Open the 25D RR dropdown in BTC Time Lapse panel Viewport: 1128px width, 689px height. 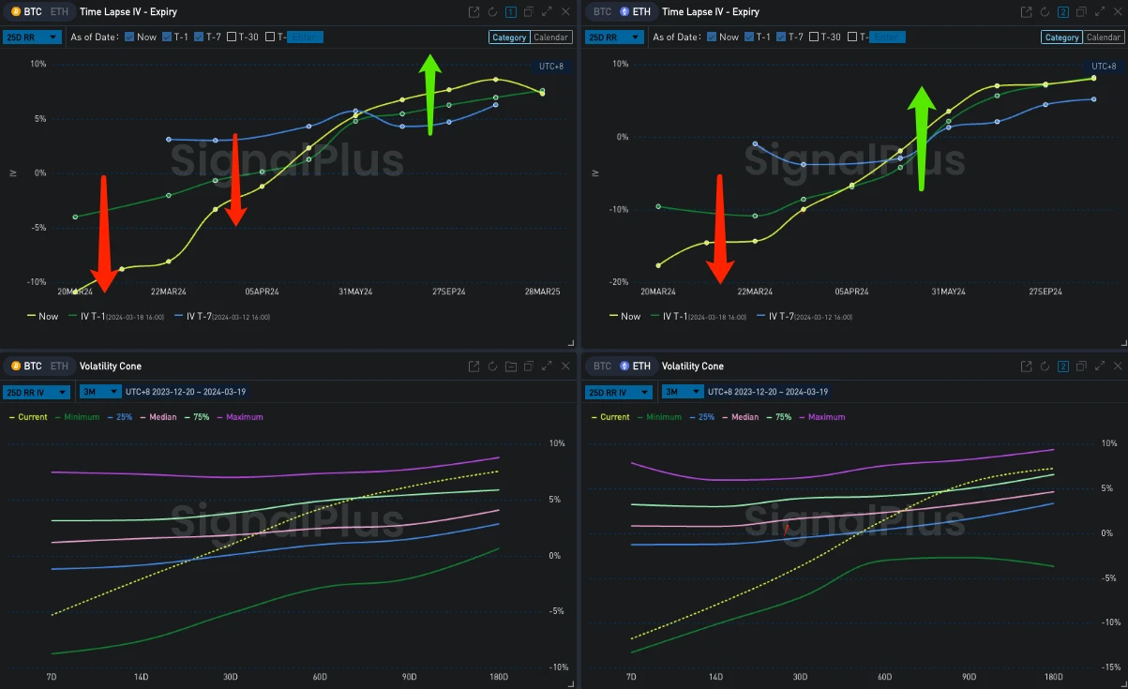click(34, 37)
